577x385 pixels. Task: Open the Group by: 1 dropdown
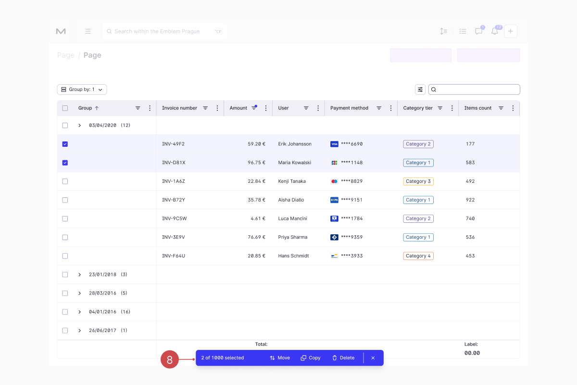[82, 90]
